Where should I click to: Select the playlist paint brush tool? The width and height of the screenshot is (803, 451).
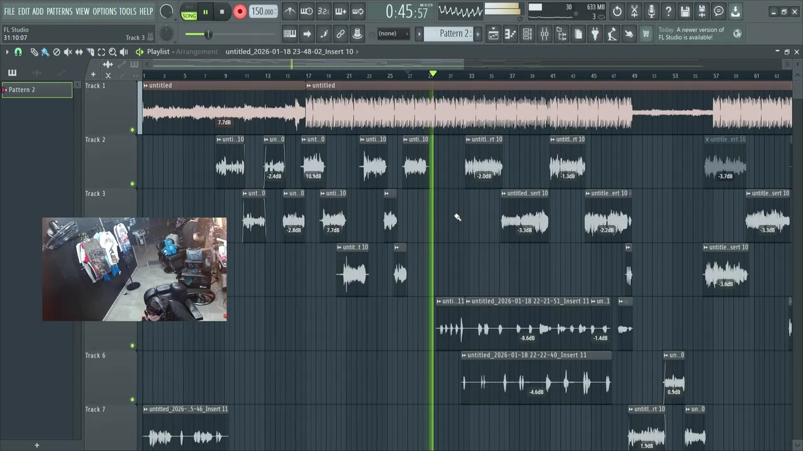(45, 52)
